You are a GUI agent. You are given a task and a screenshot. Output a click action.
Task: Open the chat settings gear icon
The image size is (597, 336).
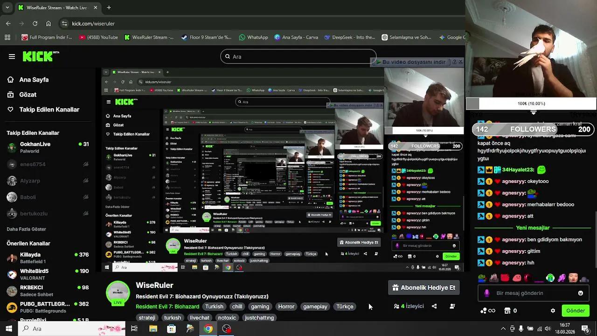pos(553,311)
